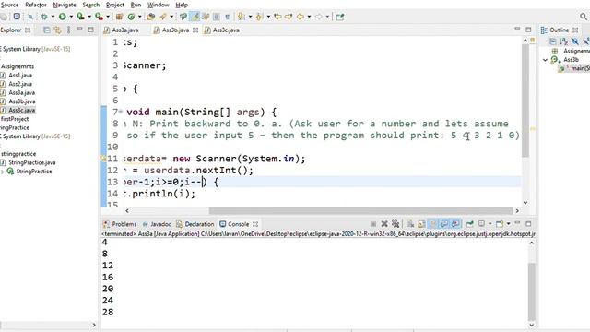Open the Coverage dropdown arrow
590x332 pixels.
(89, 17)
